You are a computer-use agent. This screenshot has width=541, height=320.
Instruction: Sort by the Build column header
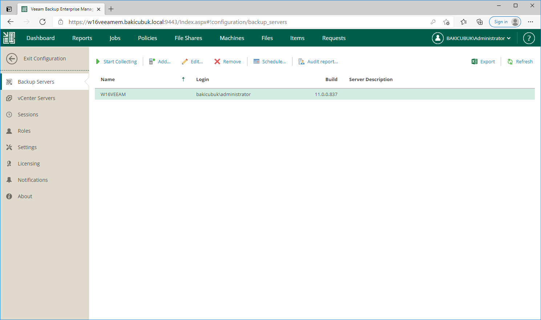[x=331, y=80]
